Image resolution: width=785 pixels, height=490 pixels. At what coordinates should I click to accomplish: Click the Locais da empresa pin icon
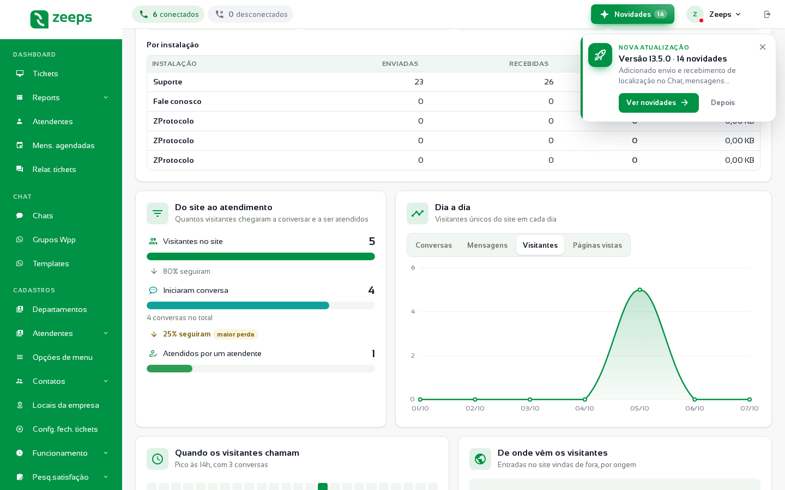tap(20, 405)
